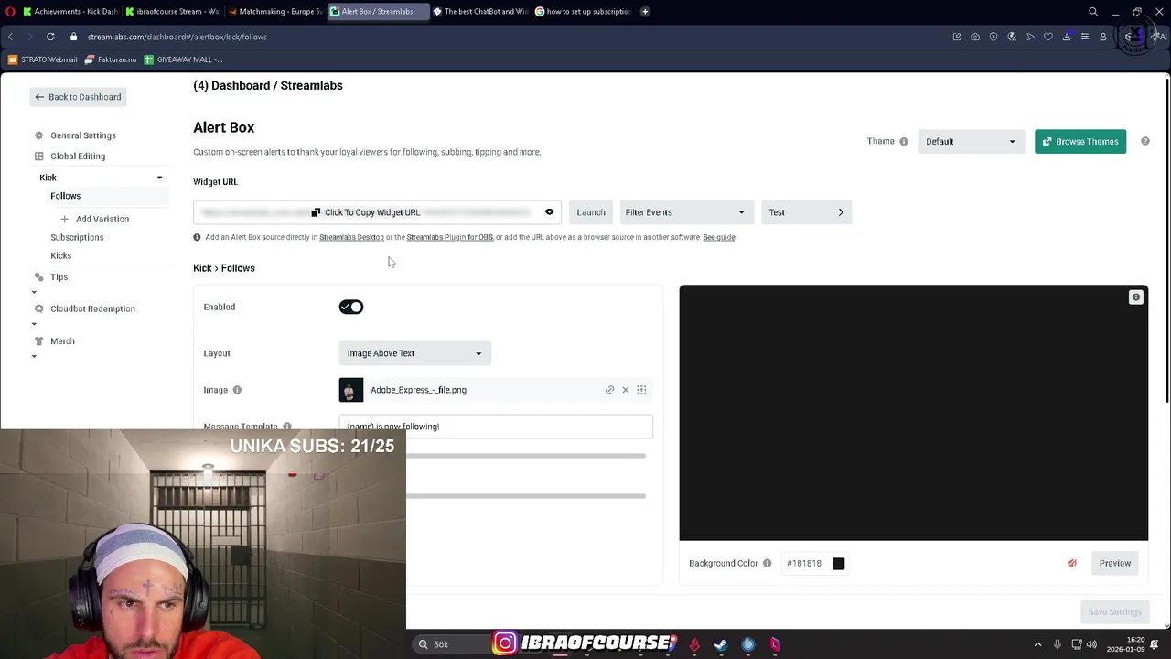This screenshot has height=659, width=1171.
Task: Go Back to Dashboard
Action: coord(78,97)
